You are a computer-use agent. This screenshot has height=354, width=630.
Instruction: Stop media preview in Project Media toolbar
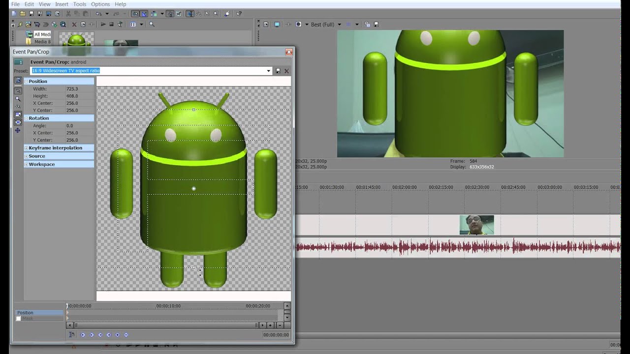[112, 24]
